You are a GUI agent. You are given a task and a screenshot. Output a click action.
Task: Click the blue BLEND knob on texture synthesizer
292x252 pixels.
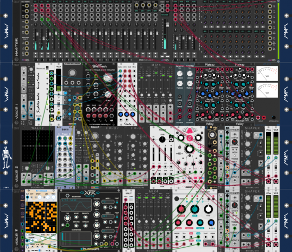point(211,223)
